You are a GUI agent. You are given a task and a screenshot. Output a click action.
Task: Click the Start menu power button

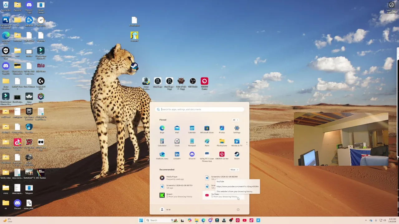click(x=238, y=209)
